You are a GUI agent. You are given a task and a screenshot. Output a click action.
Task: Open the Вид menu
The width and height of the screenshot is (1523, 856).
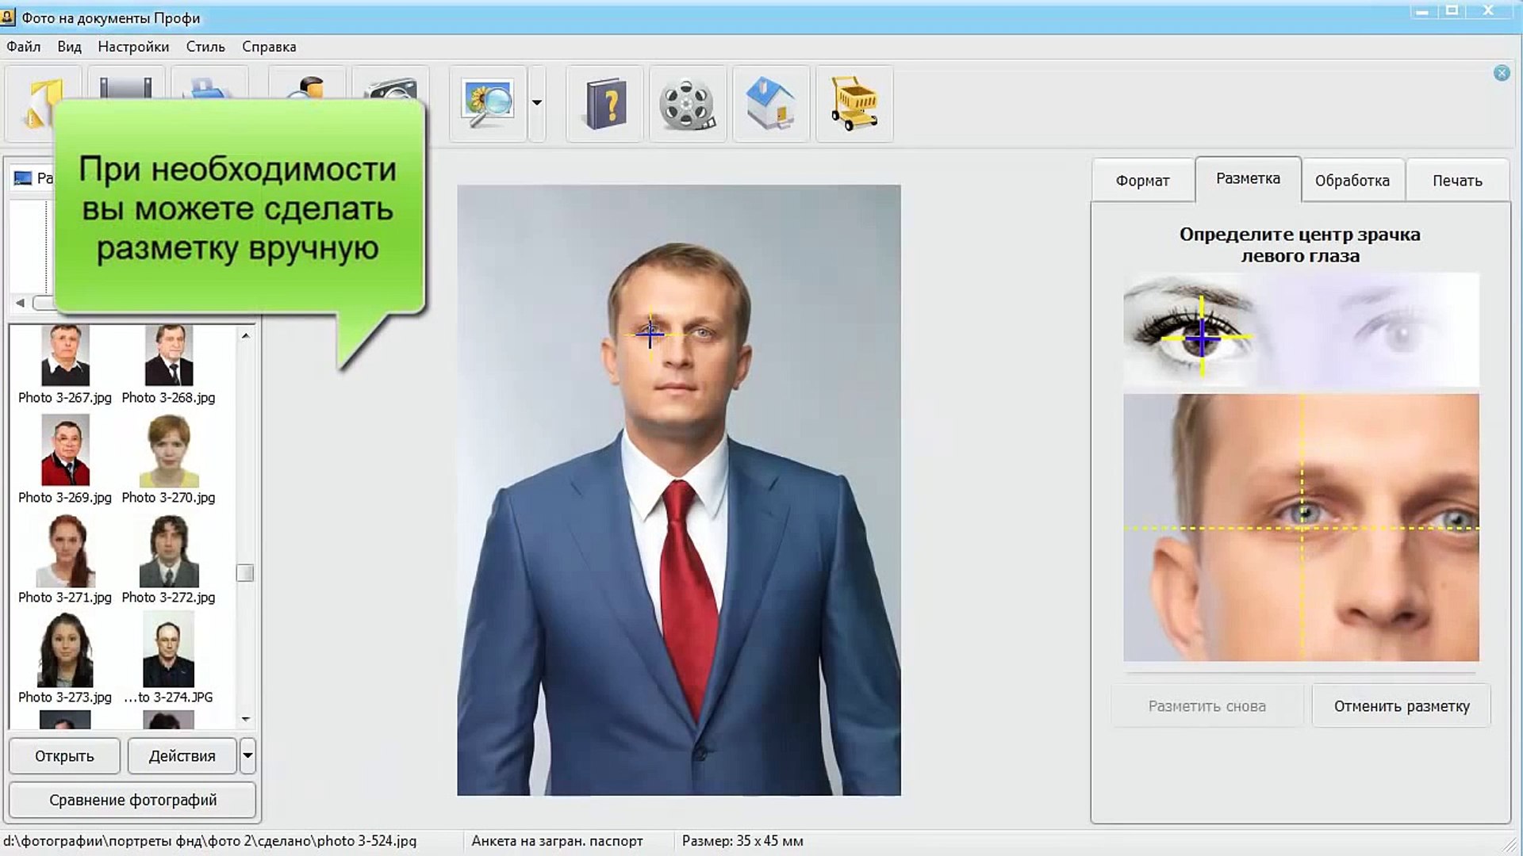[x=70, y=47]
